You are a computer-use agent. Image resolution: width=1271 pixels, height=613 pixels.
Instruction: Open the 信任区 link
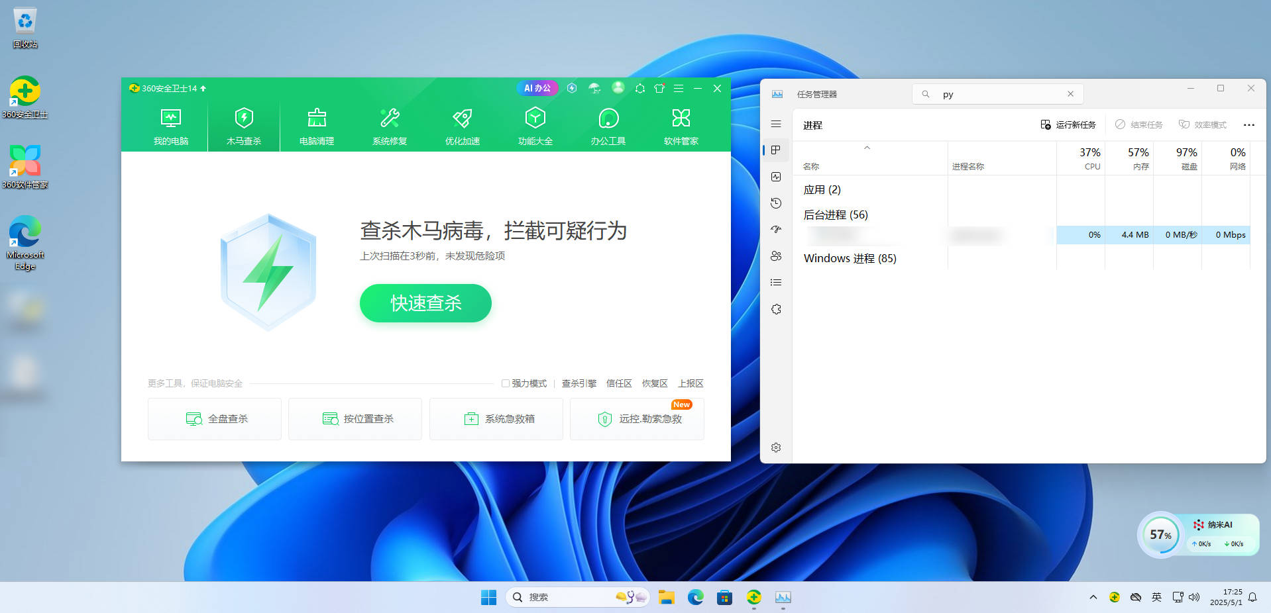[619, 383]
